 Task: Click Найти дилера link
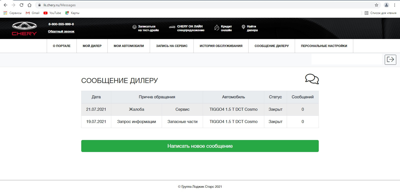(252, 28)
